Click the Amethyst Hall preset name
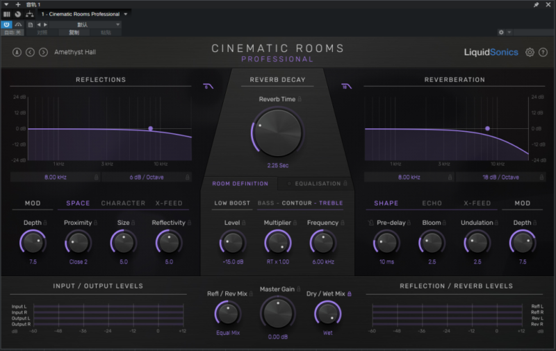This screenshot has height=351, width=556. (74, 52)
